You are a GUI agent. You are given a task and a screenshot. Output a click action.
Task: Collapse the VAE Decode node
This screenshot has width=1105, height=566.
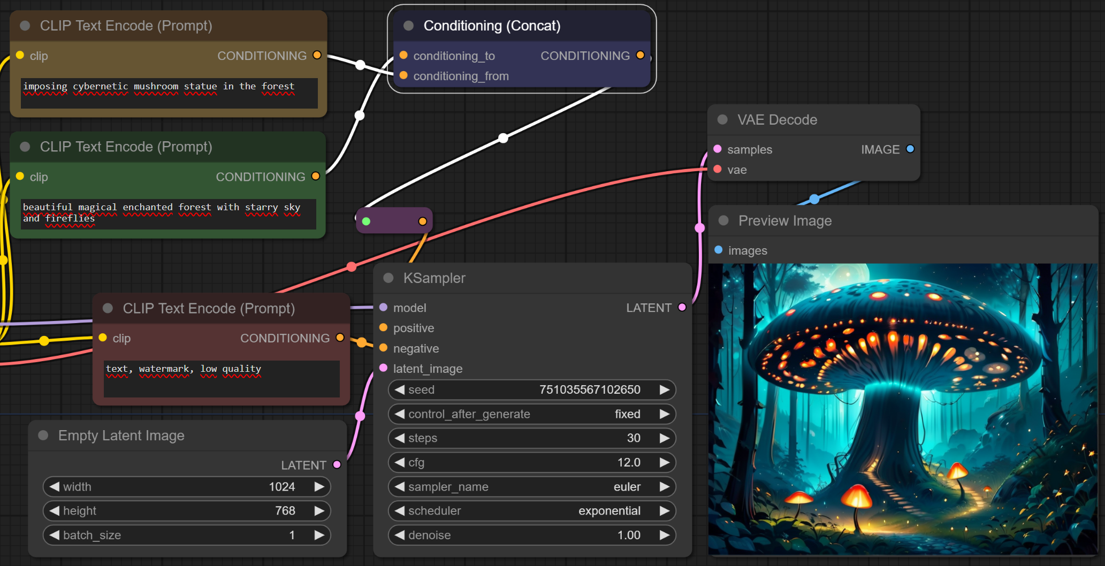722,120
